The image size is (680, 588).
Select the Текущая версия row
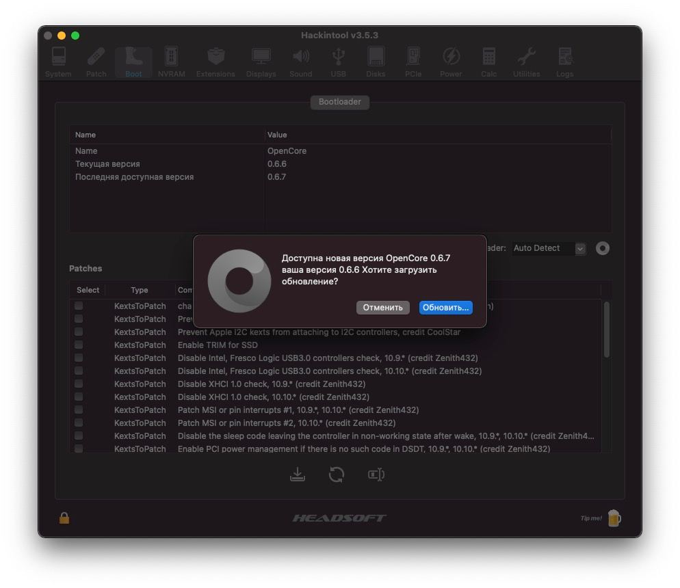point(341,164)
